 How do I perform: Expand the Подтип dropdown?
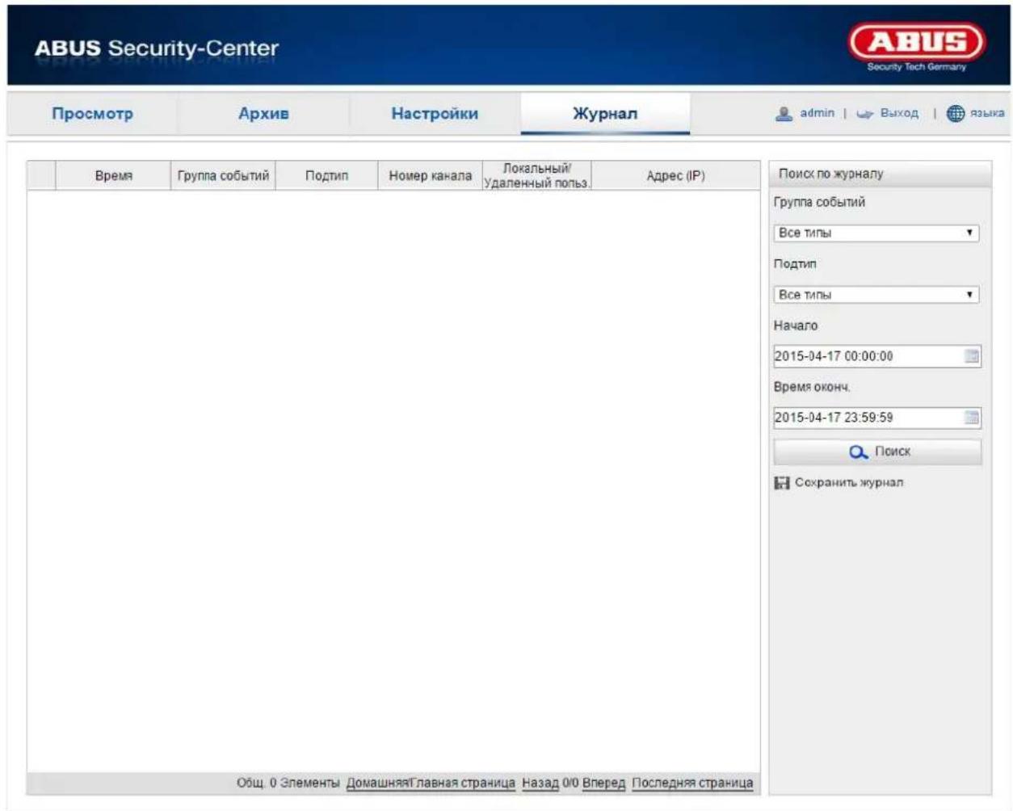coord(876,295)
